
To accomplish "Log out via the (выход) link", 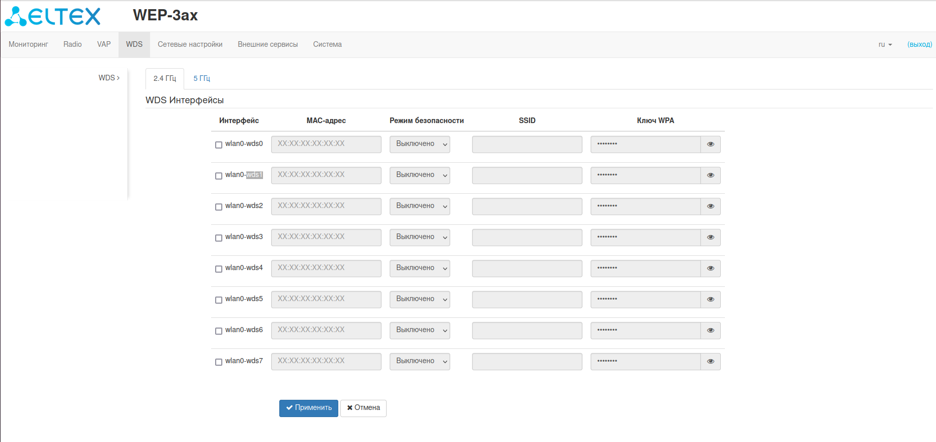I will tap(920, 45).
